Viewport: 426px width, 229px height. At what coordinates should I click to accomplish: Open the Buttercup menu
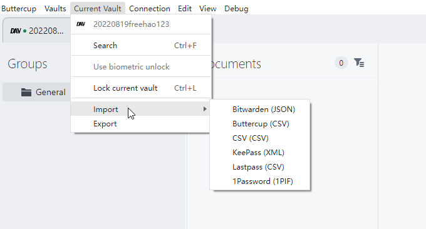(x=19, y=8)
